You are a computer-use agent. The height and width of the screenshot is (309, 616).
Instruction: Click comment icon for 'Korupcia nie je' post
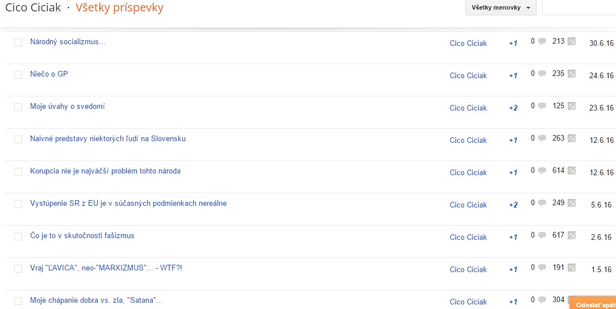point(542,171)
